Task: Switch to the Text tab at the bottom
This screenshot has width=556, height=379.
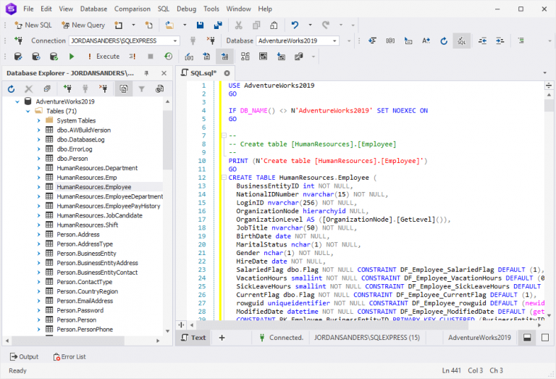Action: (x=193, y=338)
